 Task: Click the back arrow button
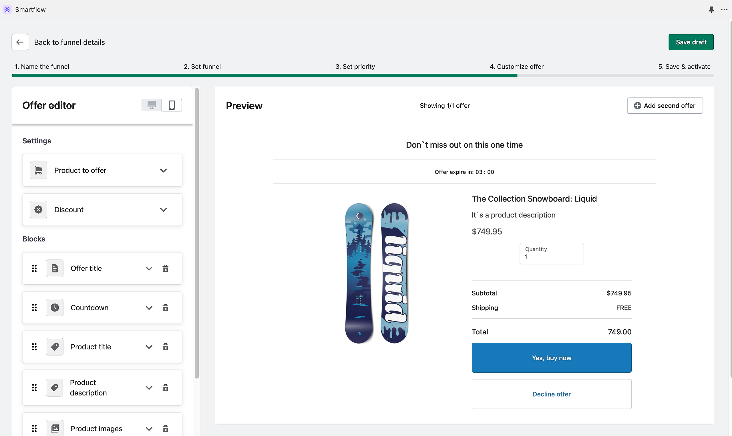[x=20, y=42]
